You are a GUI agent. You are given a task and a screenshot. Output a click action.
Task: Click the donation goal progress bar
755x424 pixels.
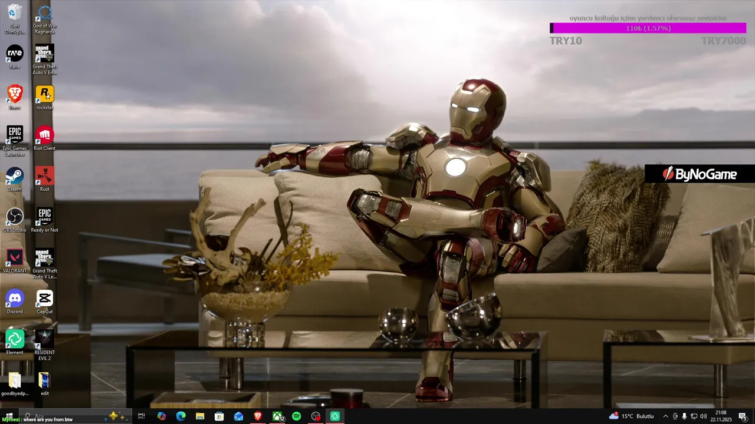point(648,28)
